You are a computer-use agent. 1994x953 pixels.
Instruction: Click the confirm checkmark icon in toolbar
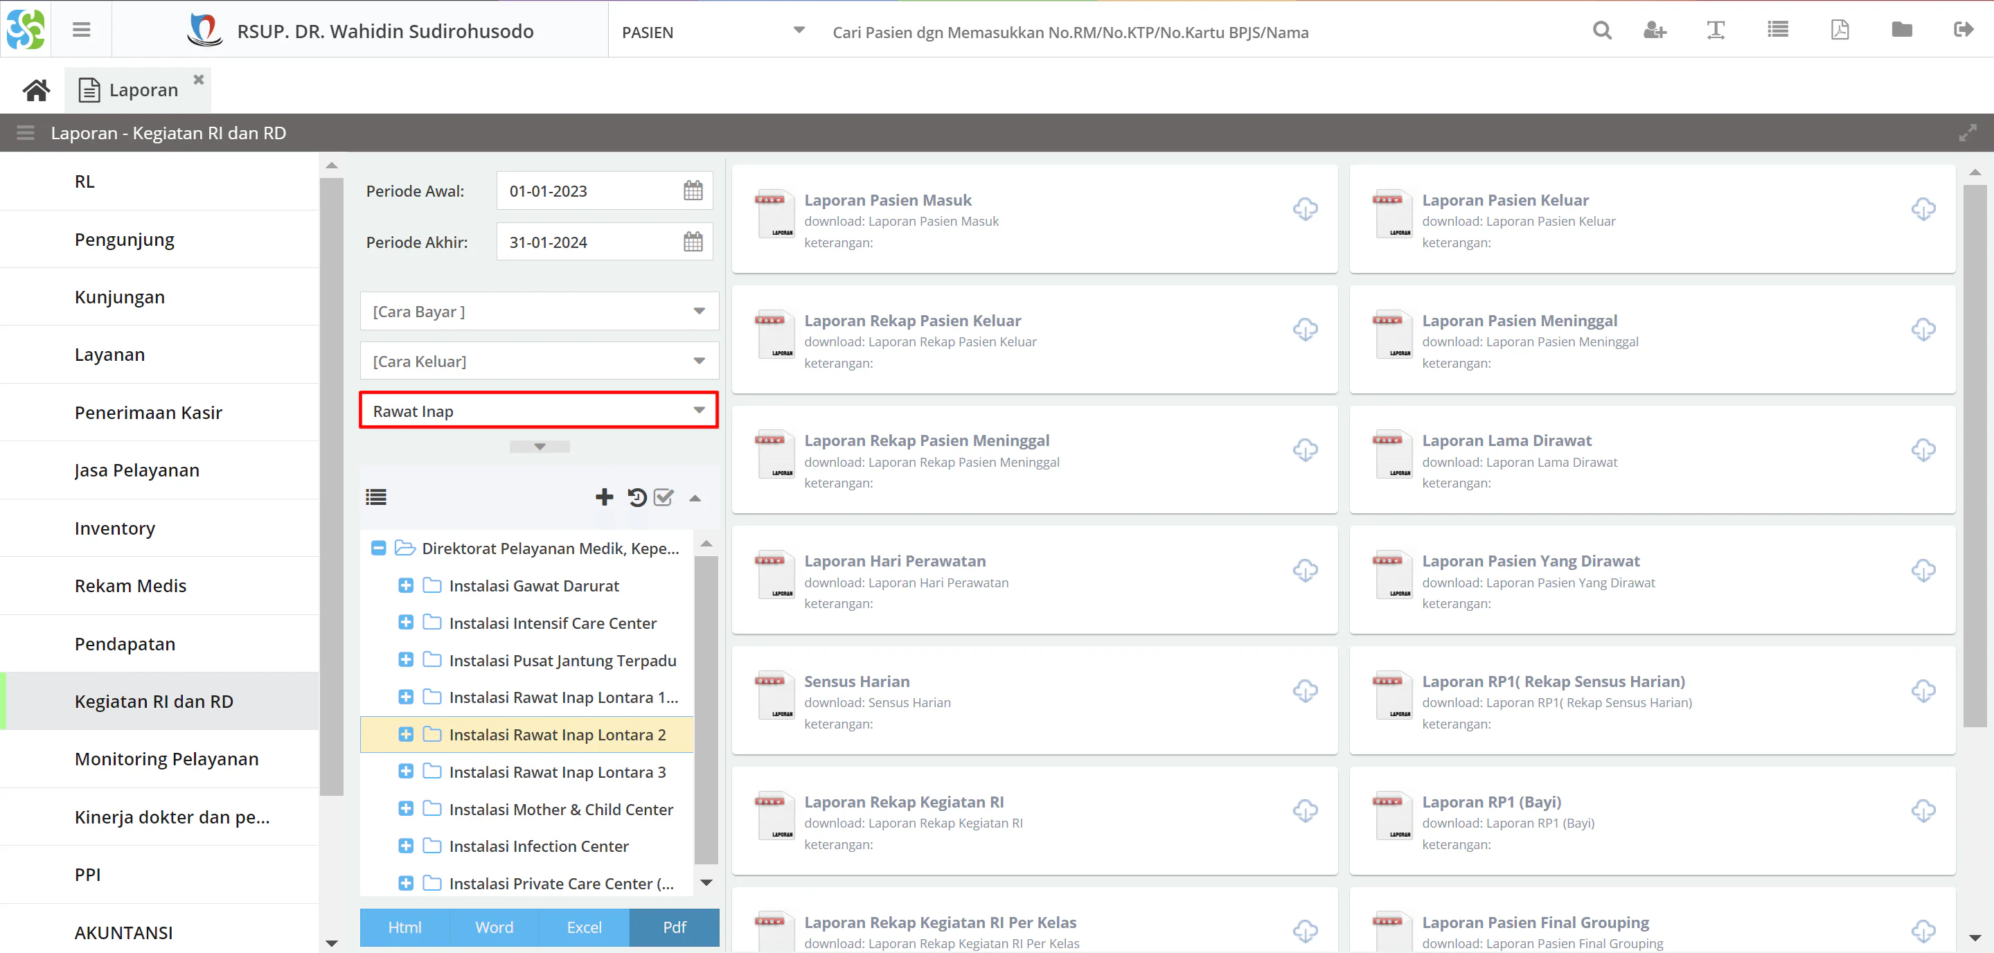pos(664,499)
